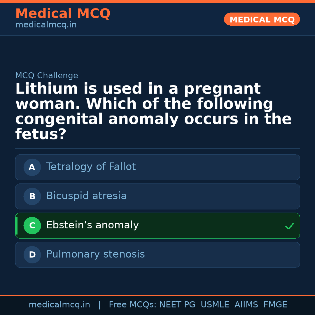Click the orange MEDICAL MCQ badge
The image size is (315, 315).
(262, 20)
